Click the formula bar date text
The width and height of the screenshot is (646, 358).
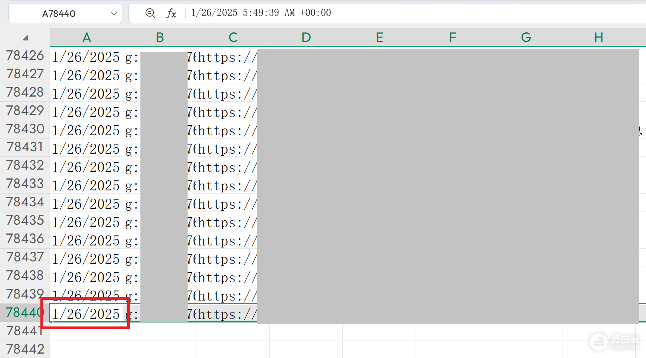point(261,13)
